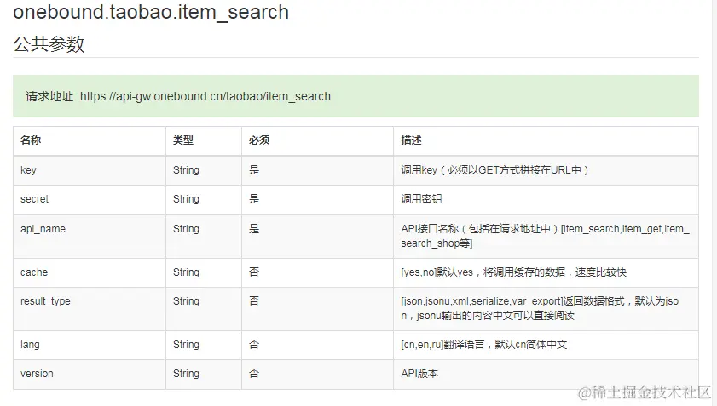
Task: Click the key row's 调用key description
Action: (x=494, y=170)
